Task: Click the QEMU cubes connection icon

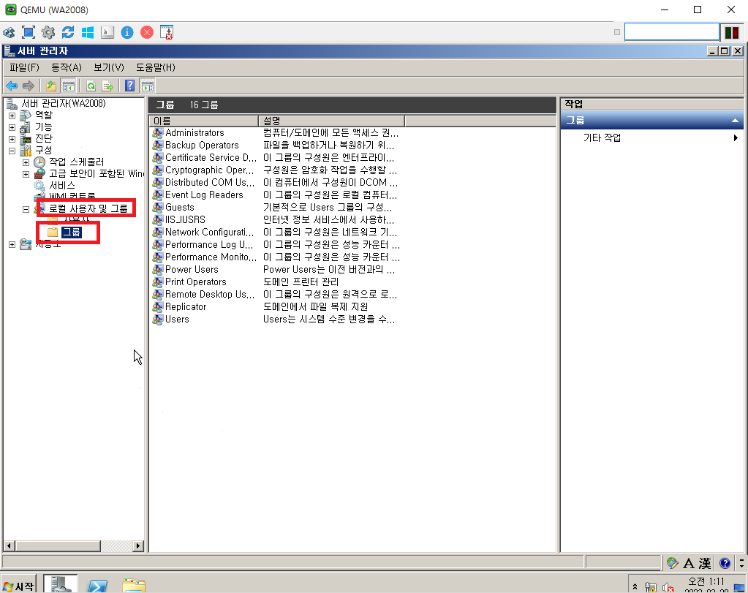Action: (x=9, y=32)
